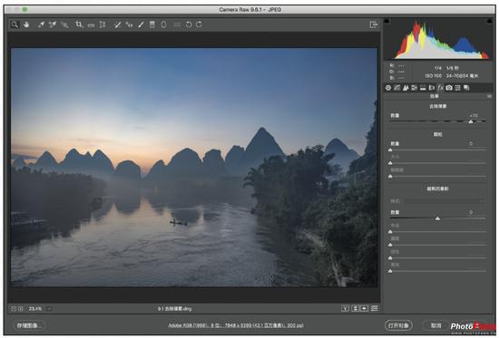The height and width of the screenshot is (338, 499).
Task: Click the Grain amount slider handle
Action: coord(390,150)
